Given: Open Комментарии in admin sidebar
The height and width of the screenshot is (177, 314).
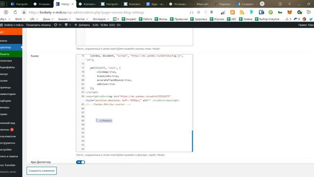Looking at the screenshot, I should (x=8, y=94).
